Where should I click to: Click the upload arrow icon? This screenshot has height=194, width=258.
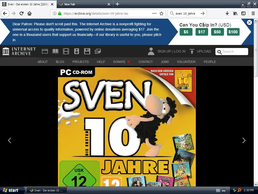click(x=192, y=51)
